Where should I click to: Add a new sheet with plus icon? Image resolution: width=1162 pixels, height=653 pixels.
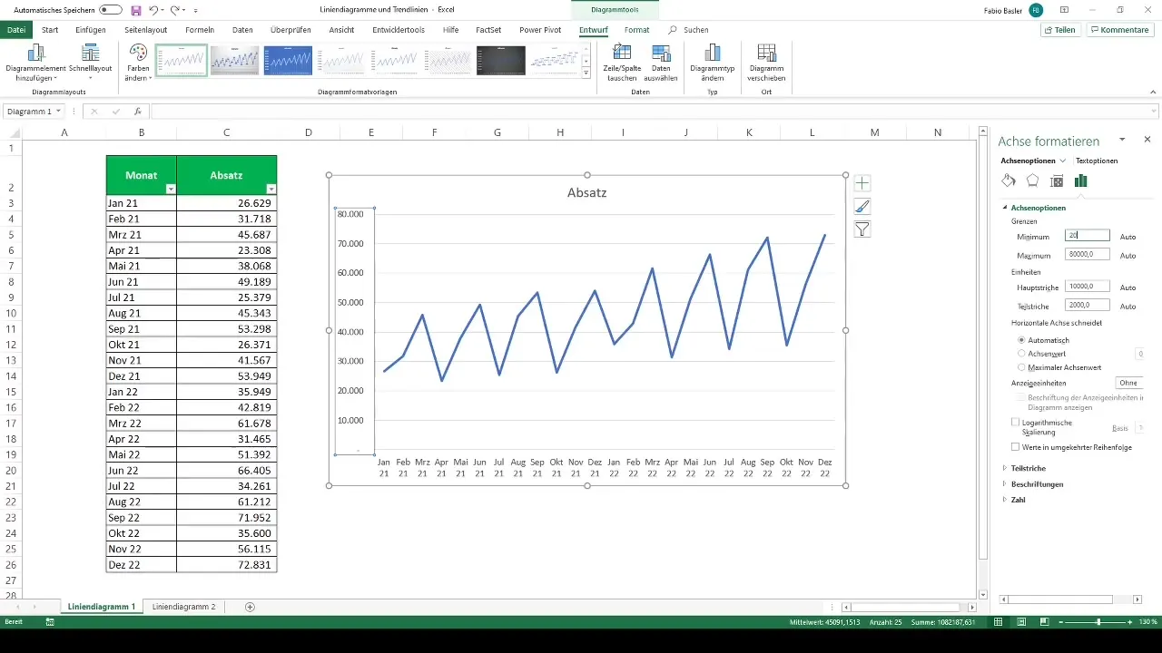pyautogui.click(x=251, y=607)
